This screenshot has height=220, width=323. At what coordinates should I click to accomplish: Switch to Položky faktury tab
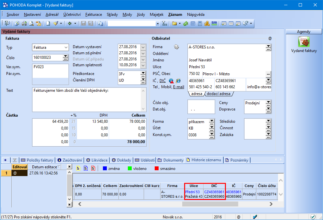point(37,160)
